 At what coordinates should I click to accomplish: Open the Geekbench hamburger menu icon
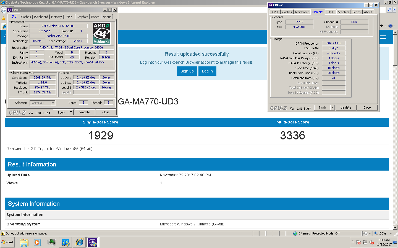(x=383, y=37)
